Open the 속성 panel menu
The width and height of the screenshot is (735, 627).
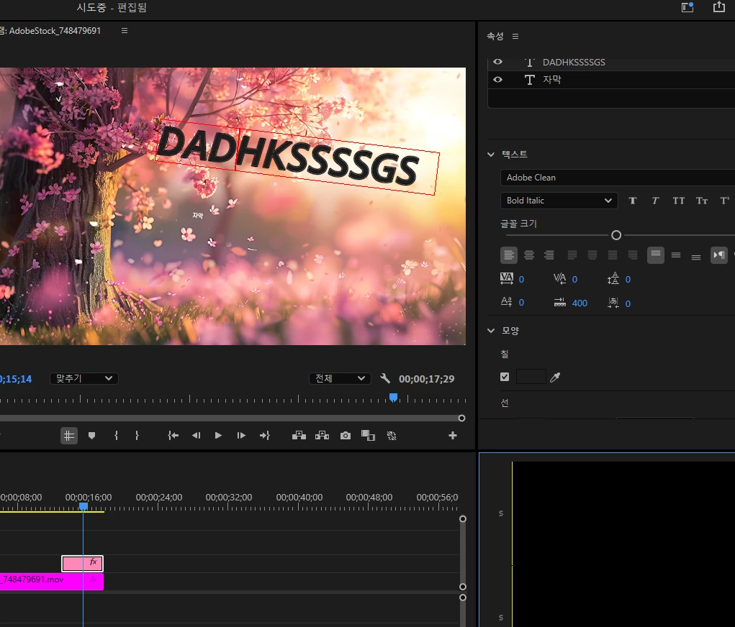click(x=515, y=36)
